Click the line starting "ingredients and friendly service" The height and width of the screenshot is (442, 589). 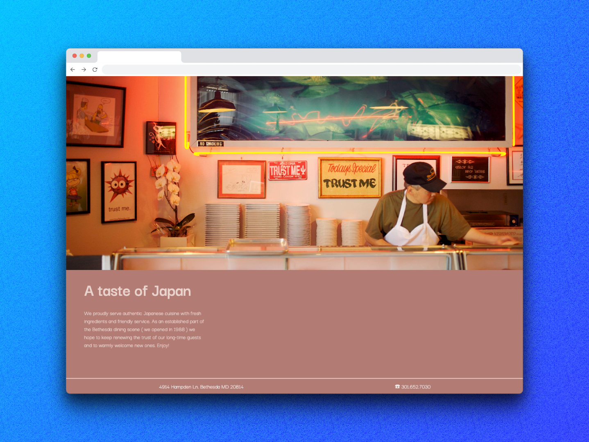(144, 322)
